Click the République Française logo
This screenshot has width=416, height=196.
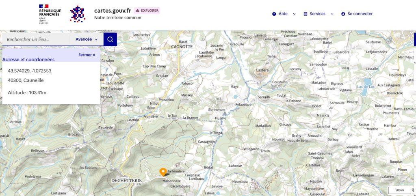(x=50, y=14)
